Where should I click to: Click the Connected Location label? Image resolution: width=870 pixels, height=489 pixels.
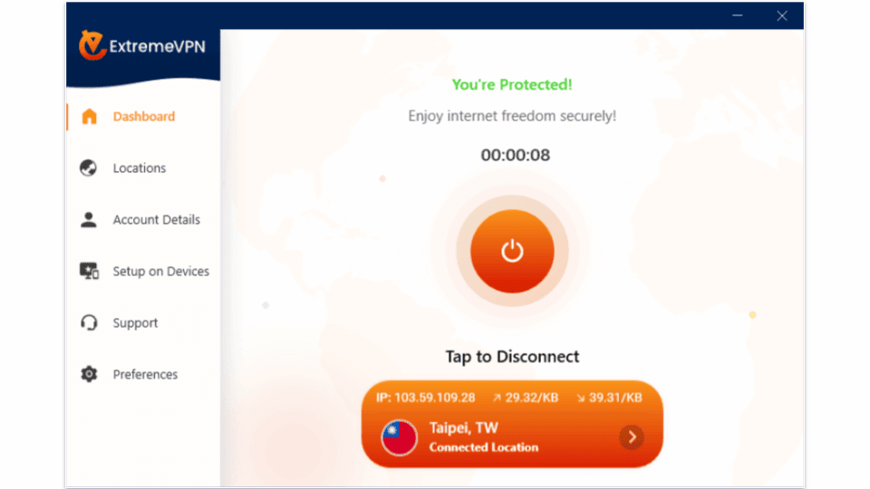484,446
